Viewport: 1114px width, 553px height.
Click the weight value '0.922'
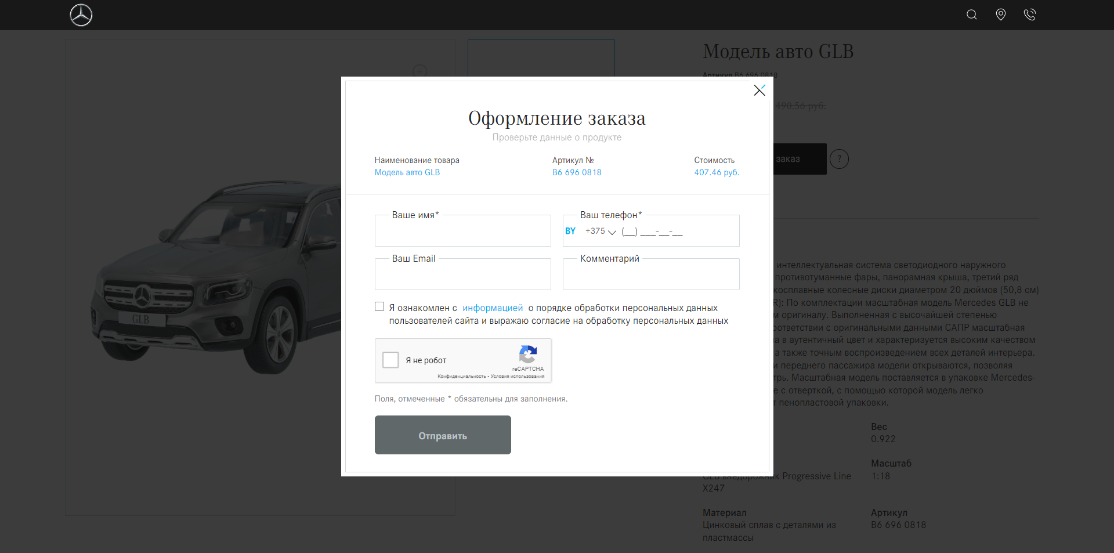pyautogui.click(x=883, y=439)
